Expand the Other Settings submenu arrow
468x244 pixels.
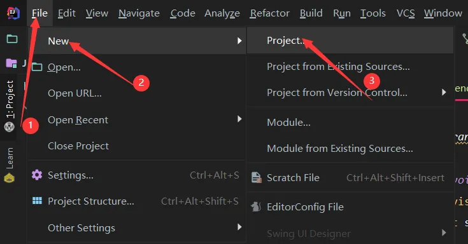(x=239, y=227)
